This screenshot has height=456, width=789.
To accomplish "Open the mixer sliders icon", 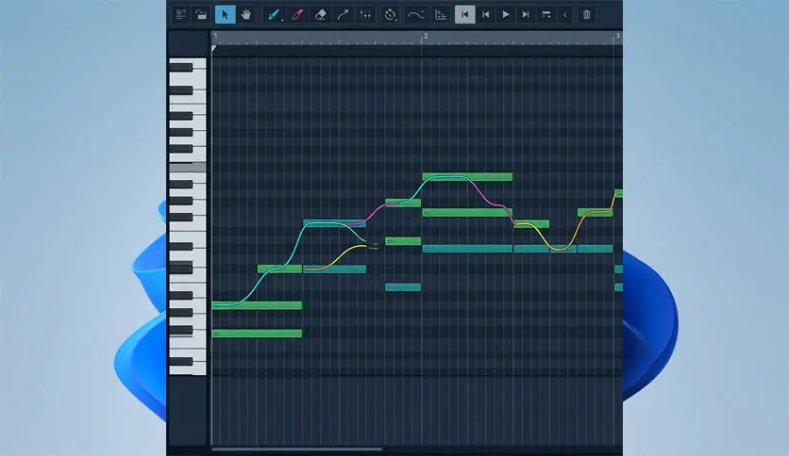I will 365,14.
